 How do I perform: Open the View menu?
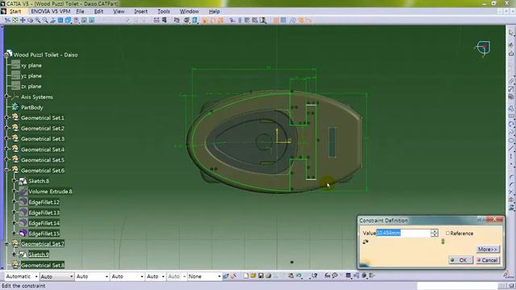[119, 11]
